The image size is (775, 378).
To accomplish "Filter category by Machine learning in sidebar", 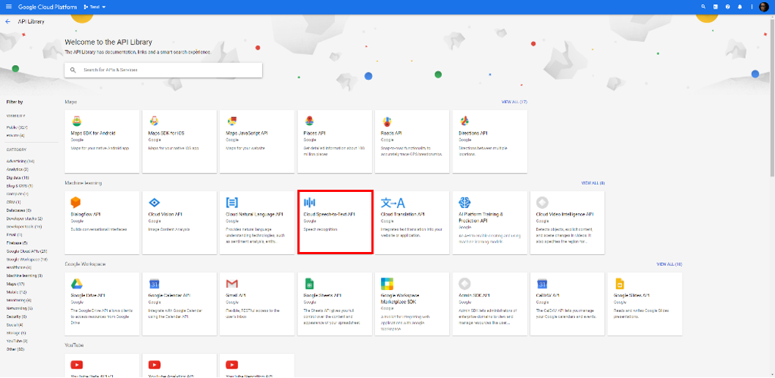I will [x=25, y=275].
